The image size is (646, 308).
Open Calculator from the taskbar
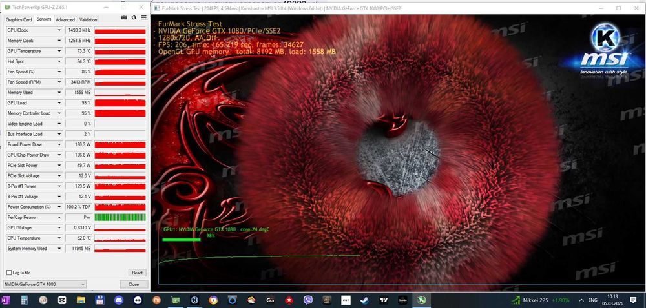click(25, 300)
